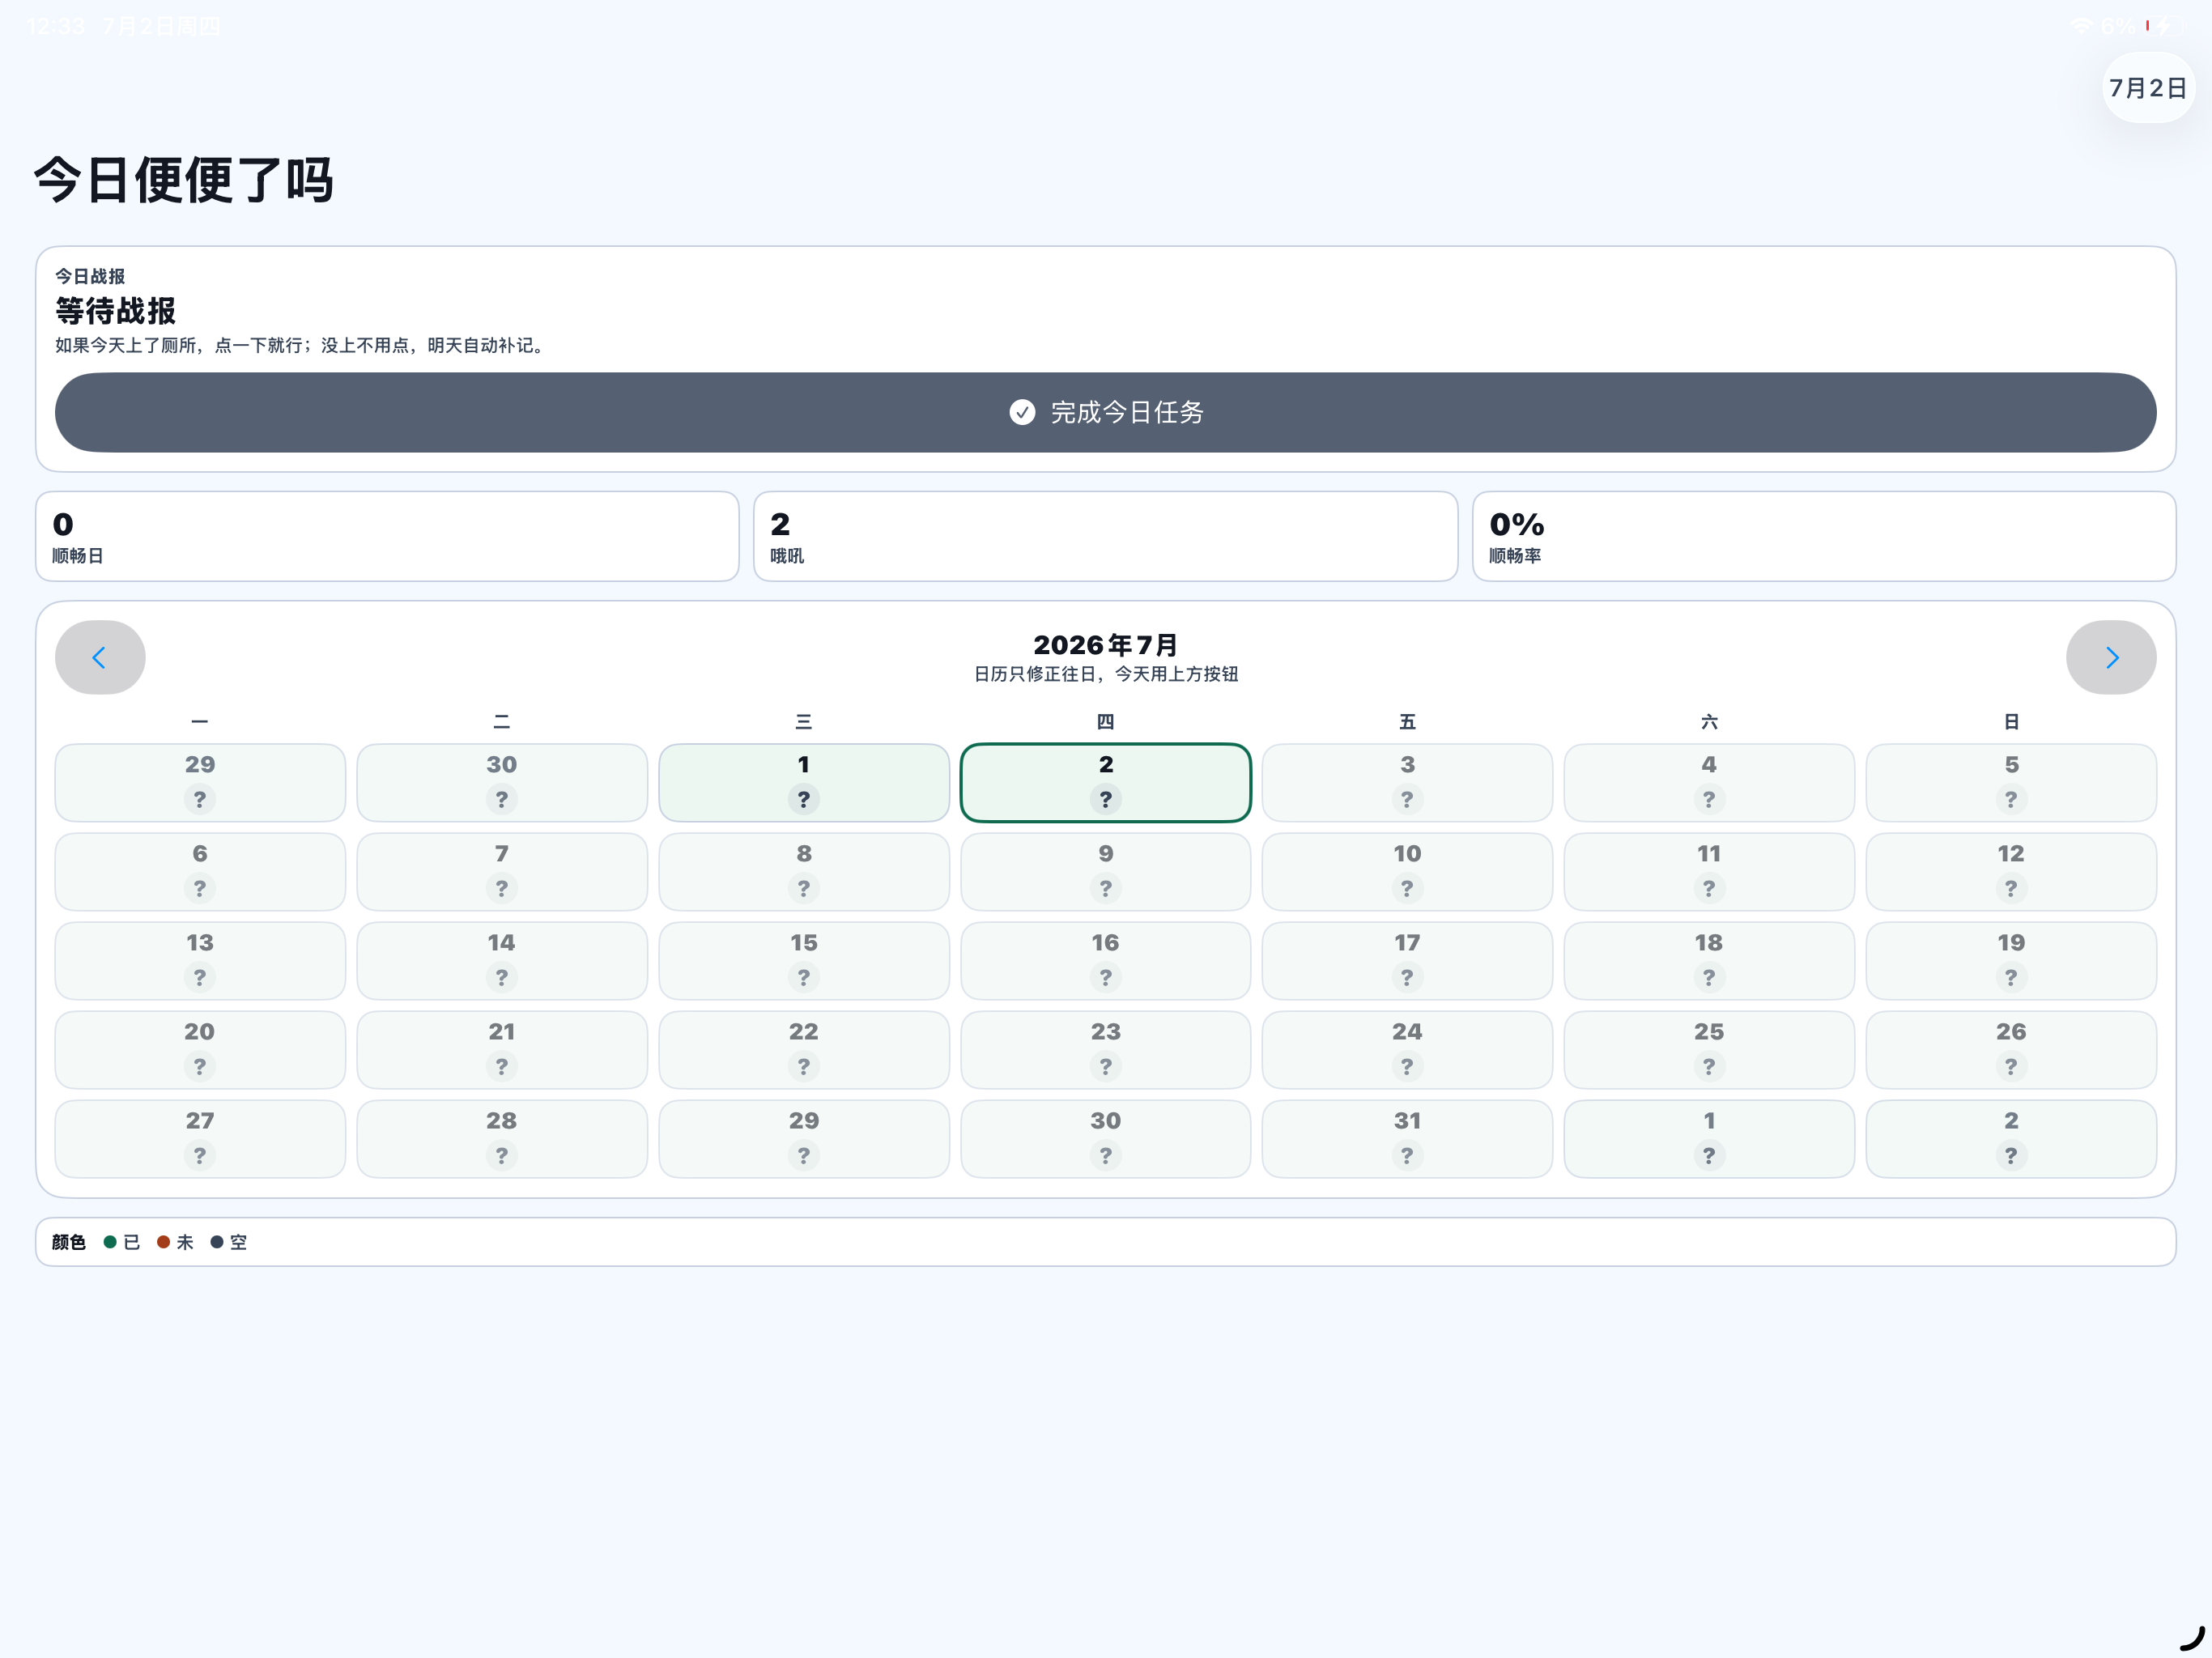Click the question mark badge under day 17
Screen dimensions: 2212x1658
1407,977
